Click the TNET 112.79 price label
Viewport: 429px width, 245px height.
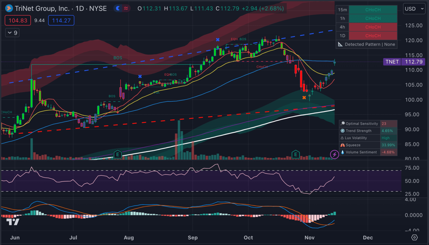point(404,62)
